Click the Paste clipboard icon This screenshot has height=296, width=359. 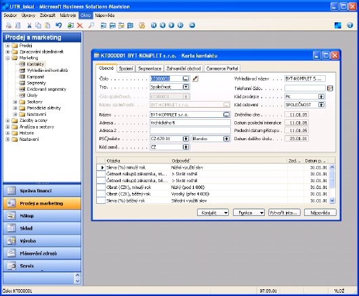(x=47, y=26)
